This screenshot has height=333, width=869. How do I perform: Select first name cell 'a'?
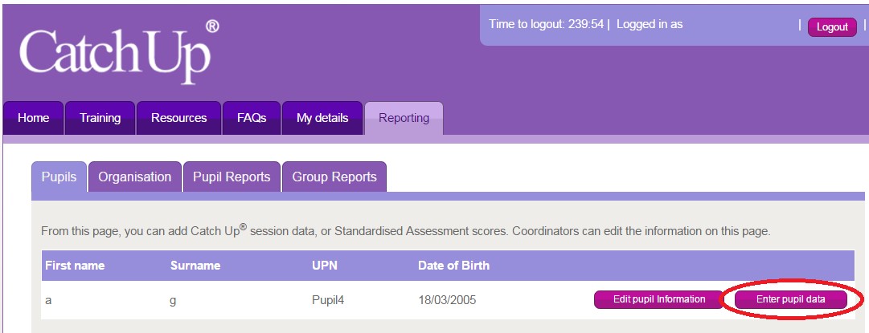tap(48, 301)
